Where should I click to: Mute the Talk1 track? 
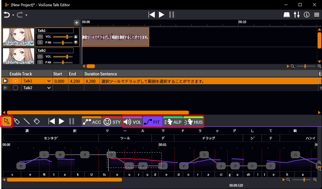[40, 37]
